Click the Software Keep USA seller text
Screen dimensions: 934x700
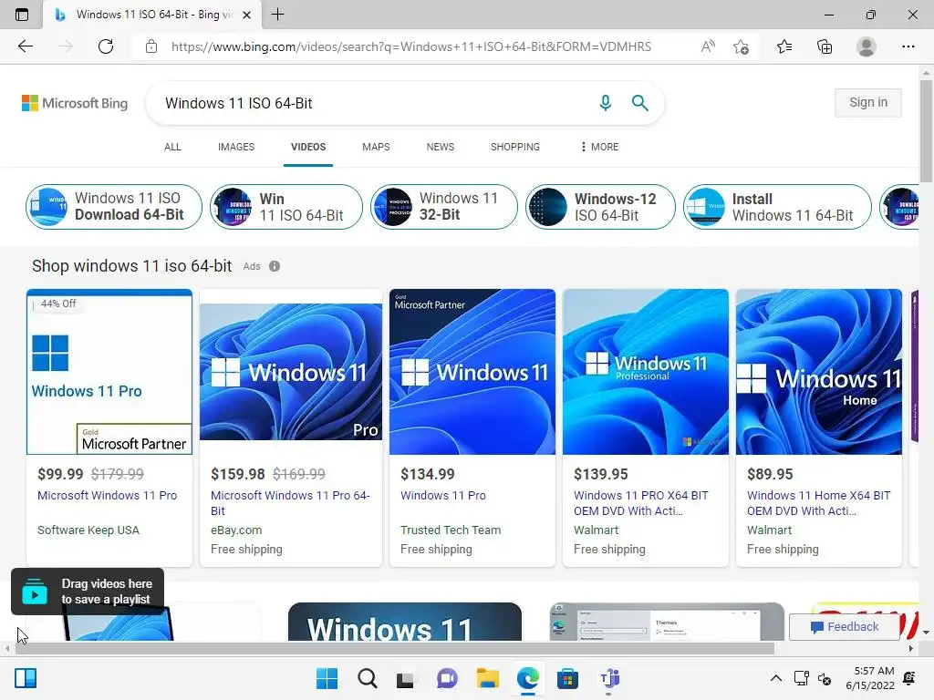tap(88, 530)
